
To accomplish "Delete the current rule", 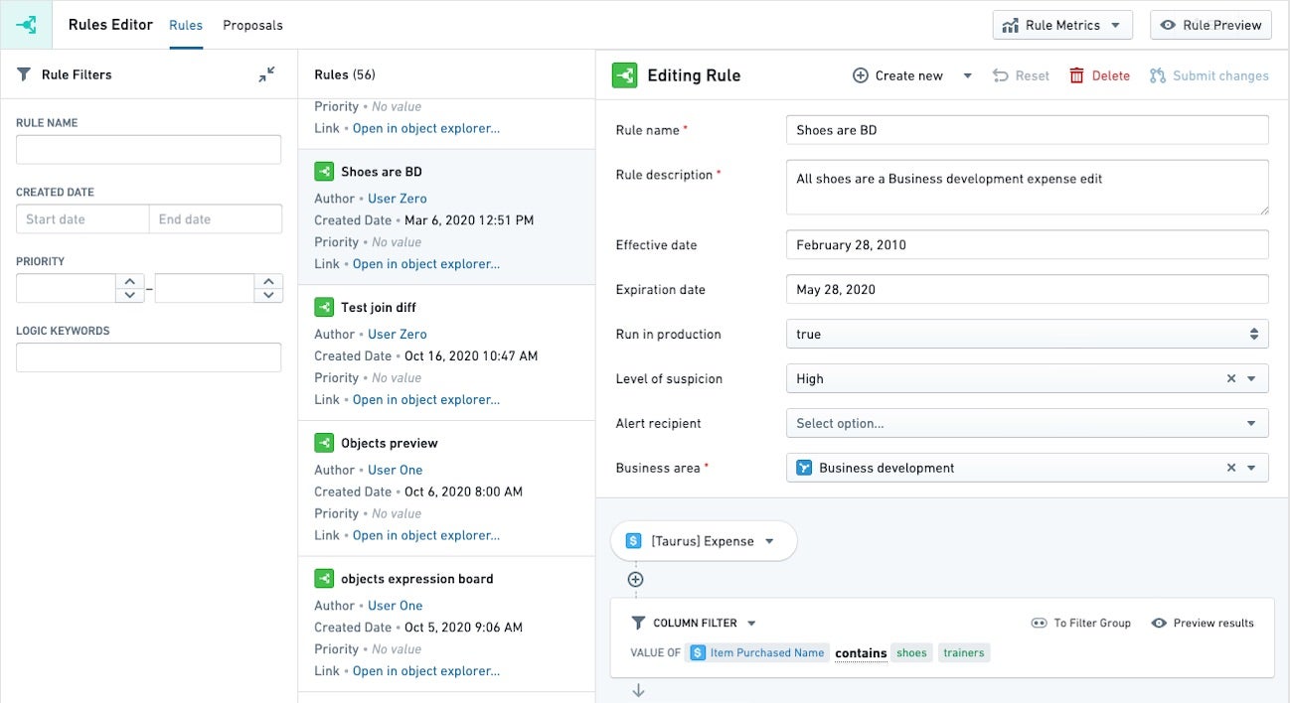I will (1099, 75).
